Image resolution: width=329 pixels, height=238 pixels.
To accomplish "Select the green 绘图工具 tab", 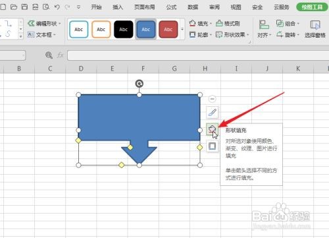I will click(x=312, y=7).
